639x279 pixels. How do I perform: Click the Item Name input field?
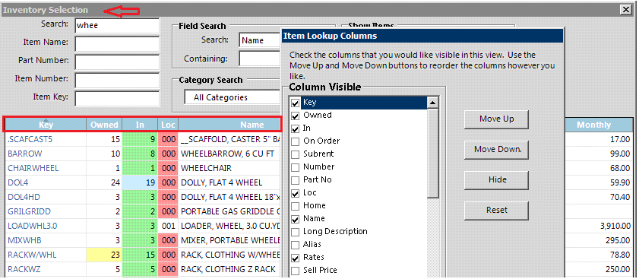click(x=117, y=43)
